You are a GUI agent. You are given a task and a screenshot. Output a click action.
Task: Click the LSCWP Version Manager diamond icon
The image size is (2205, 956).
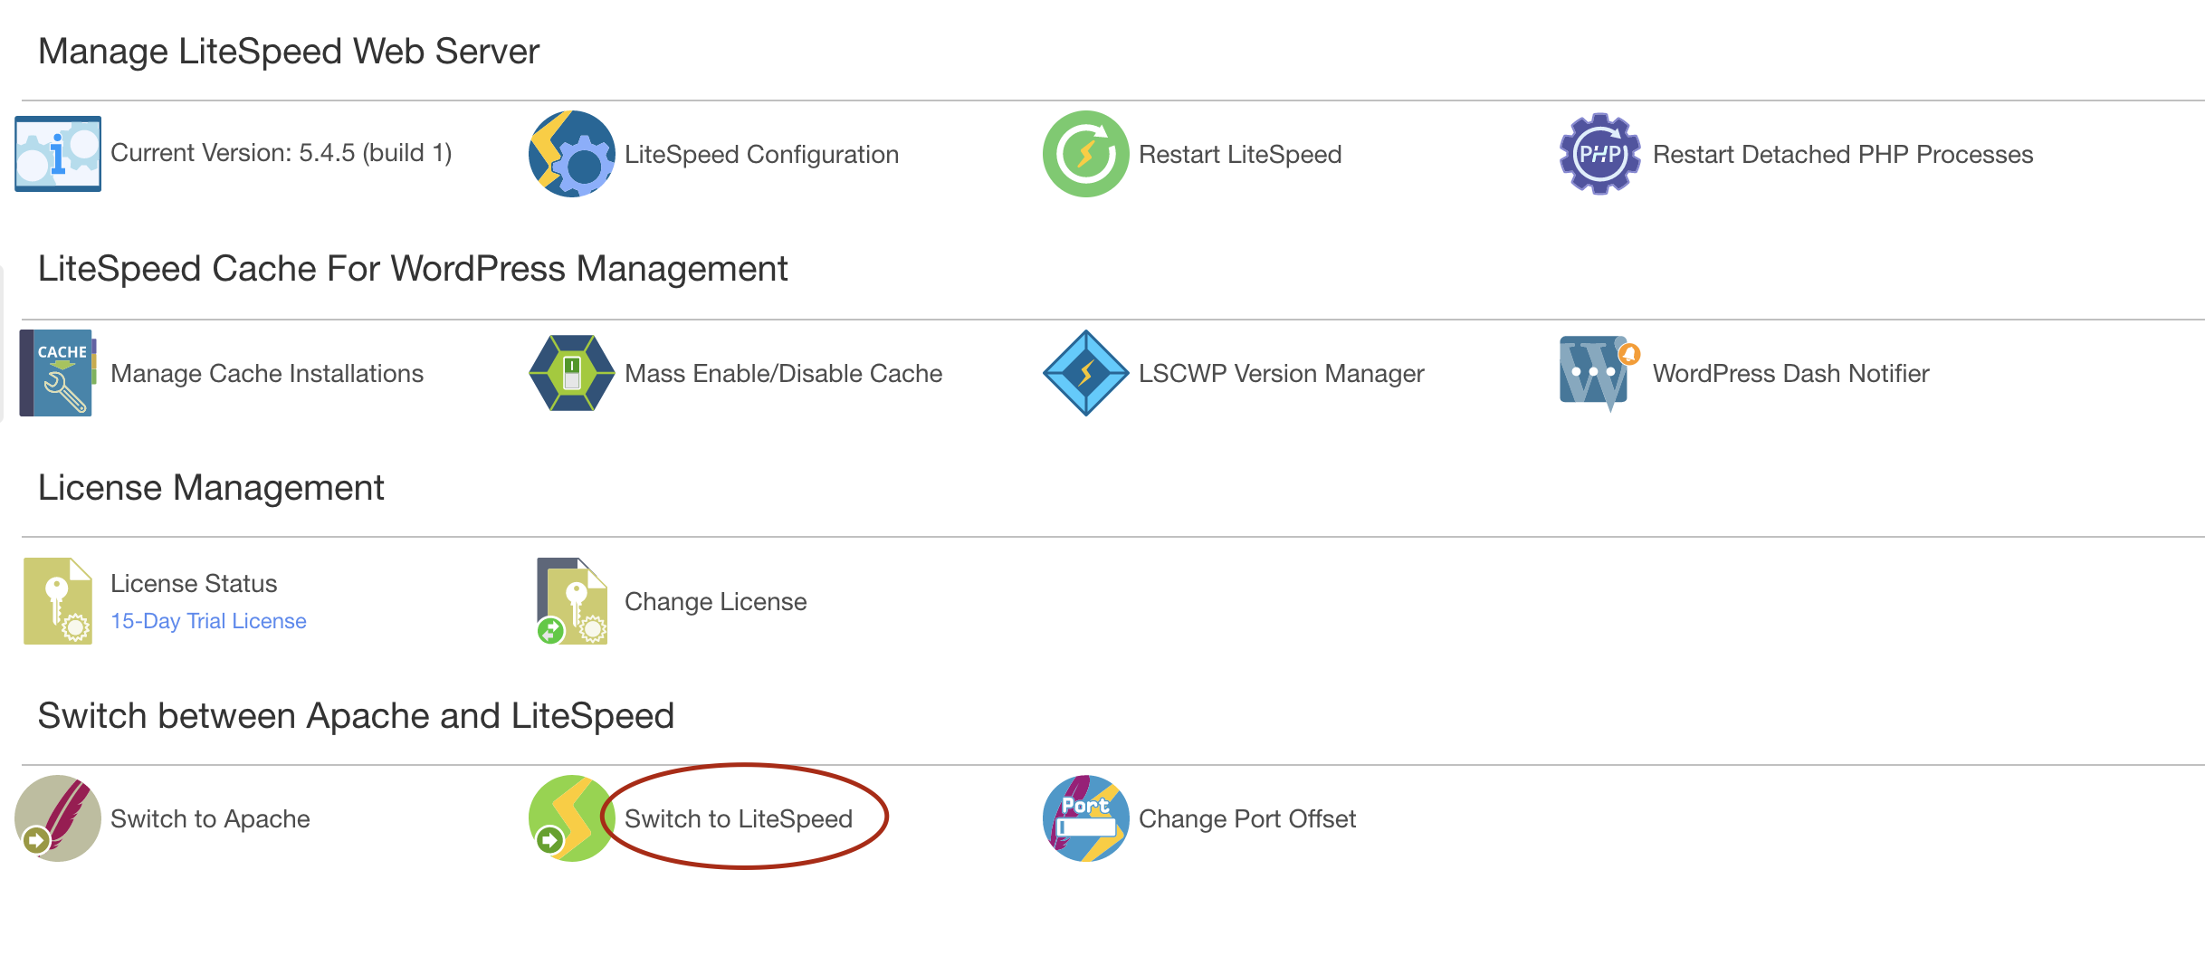[1085, 373]
